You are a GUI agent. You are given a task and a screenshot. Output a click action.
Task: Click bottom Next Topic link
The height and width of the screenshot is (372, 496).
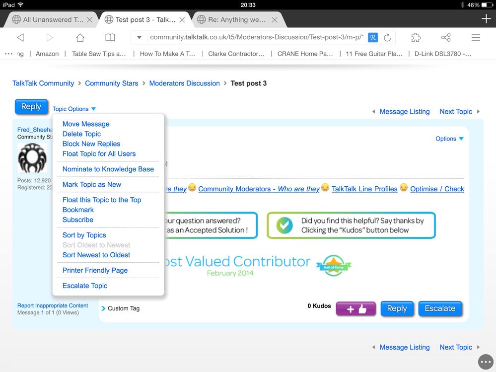pos(456,347)
